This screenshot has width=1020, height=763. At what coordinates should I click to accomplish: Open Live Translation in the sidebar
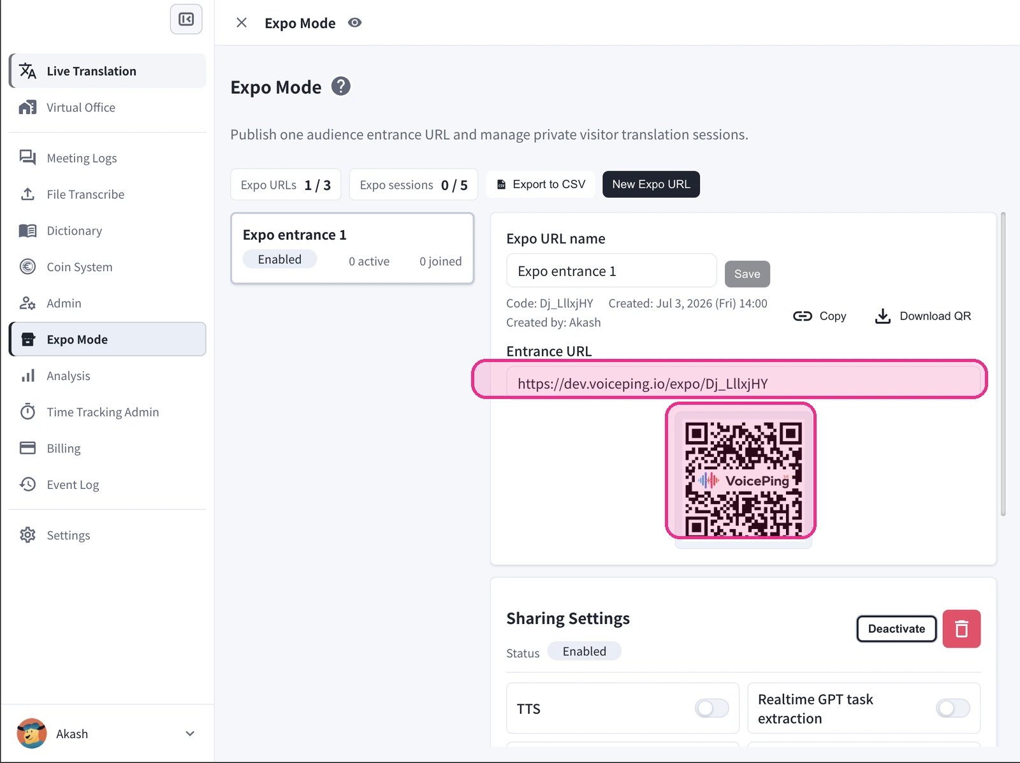(107, 71)
